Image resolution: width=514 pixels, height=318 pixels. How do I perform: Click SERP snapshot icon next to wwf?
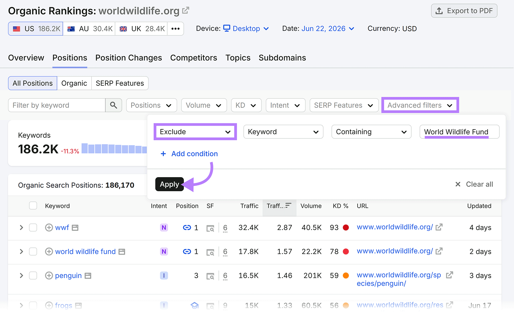point(75,228)
